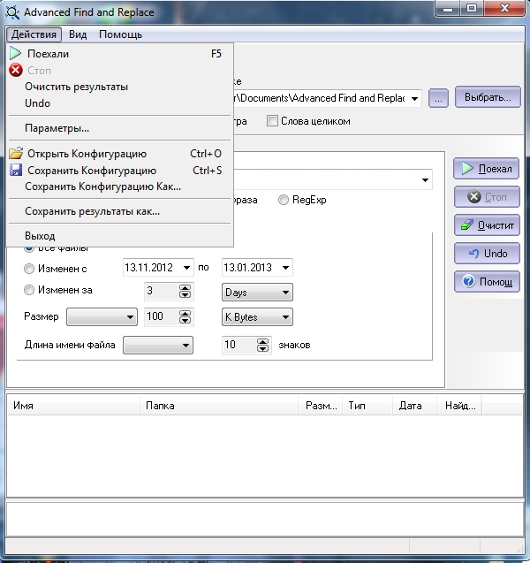Open the Размер condition dropdown

(x=102, y=317)
